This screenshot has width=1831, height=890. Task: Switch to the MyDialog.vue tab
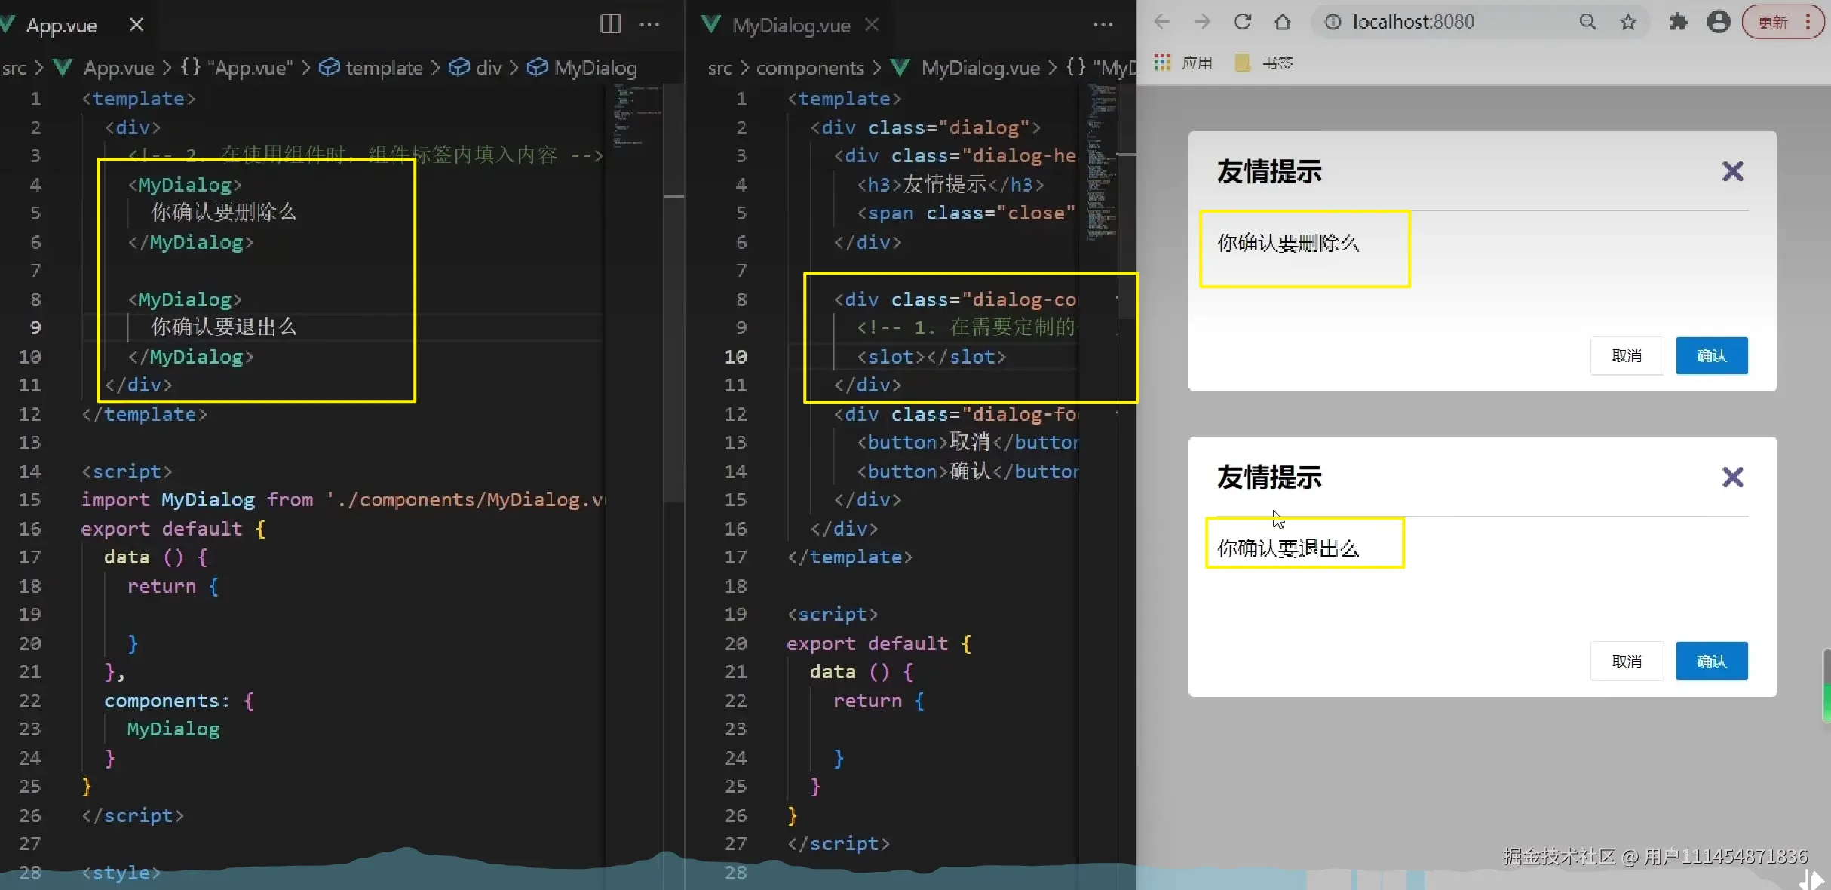pyautogui.click(x=790, y=26)
